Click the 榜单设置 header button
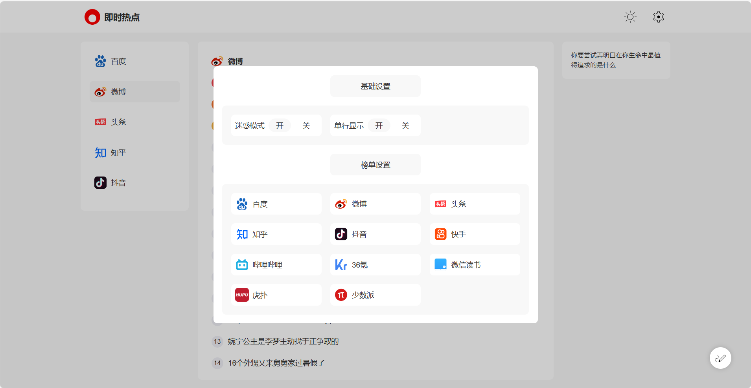The image size is (751, 388). tap(375, 165)
